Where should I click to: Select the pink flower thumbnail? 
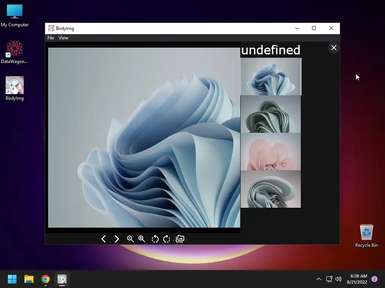271,151
